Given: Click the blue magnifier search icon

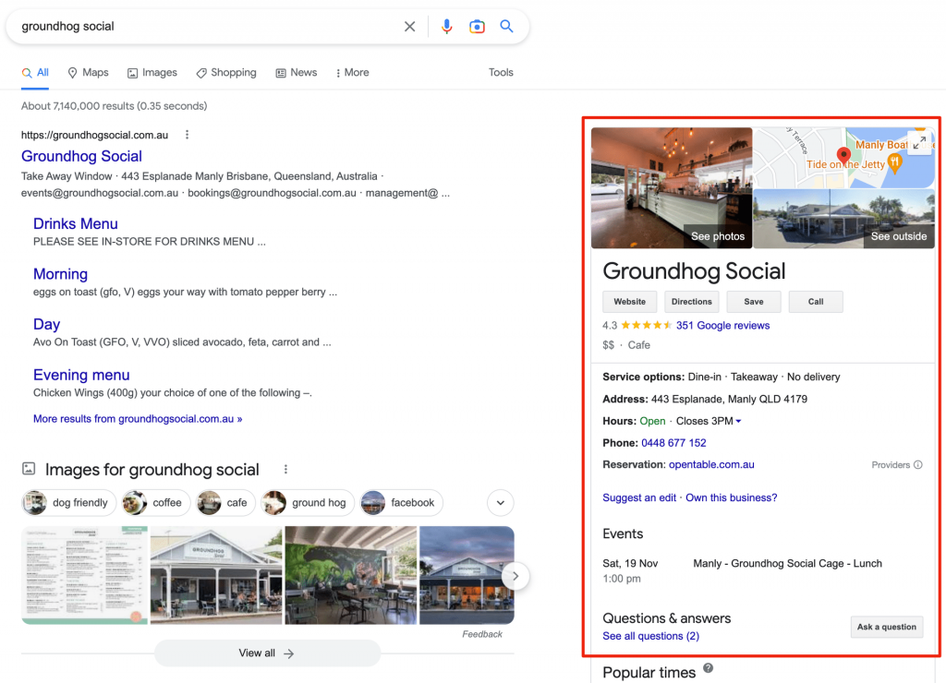Looking at the screenshot, I should [507, 27].
